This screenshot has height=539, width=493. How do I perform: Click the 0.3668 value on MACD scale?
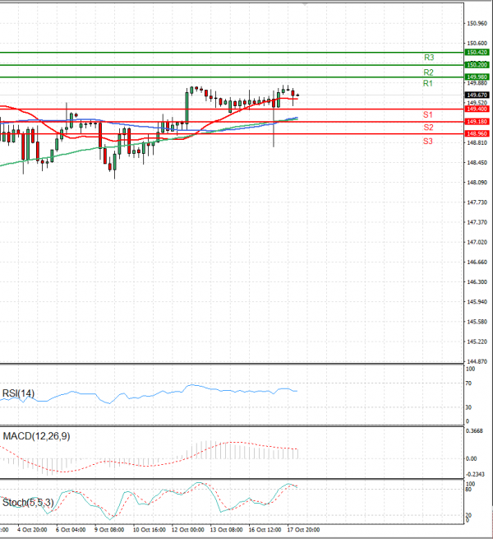(474, 431)
